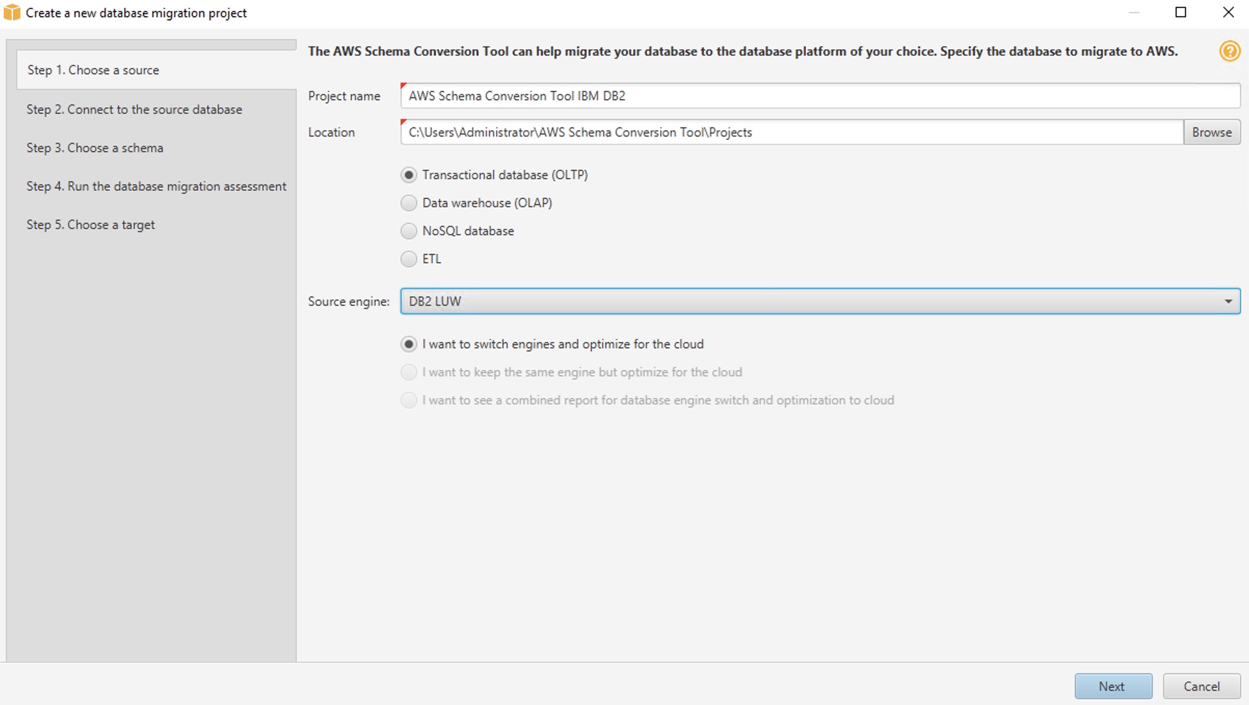
Task: Select Transactional database (OLTP) radio button
Action: pos(409,175)
